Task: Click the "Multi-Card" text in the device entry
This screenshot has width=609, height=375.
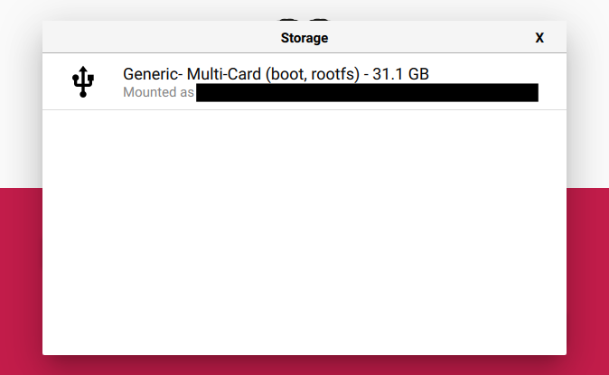Action: tap(224, 74)
